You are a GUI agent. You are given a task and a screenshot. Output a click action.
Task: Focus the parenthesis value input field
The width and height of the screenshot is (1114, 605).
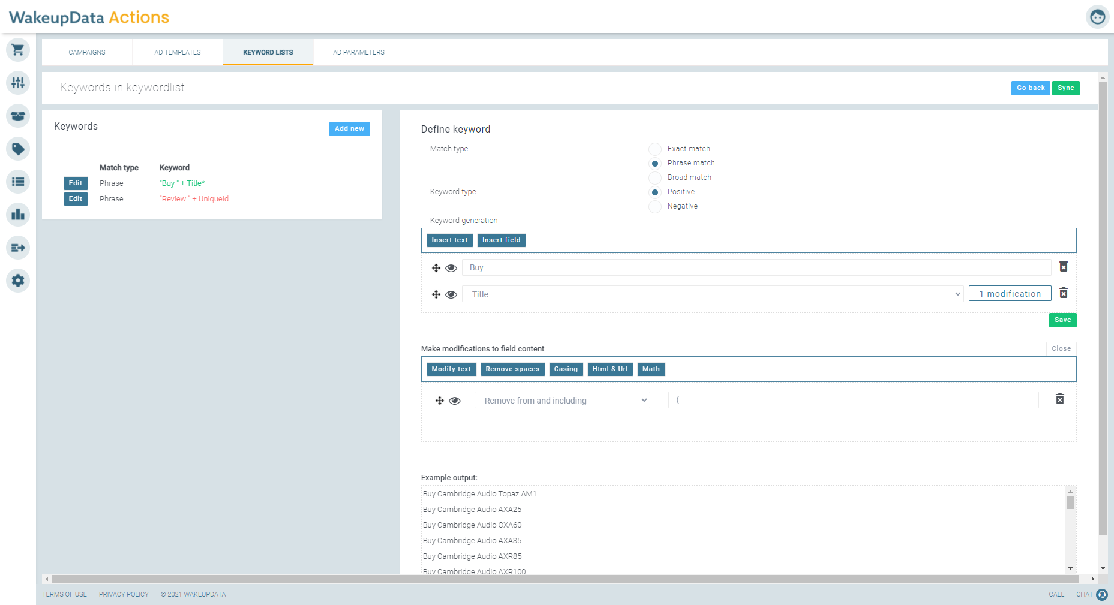[x=853, y=400]
